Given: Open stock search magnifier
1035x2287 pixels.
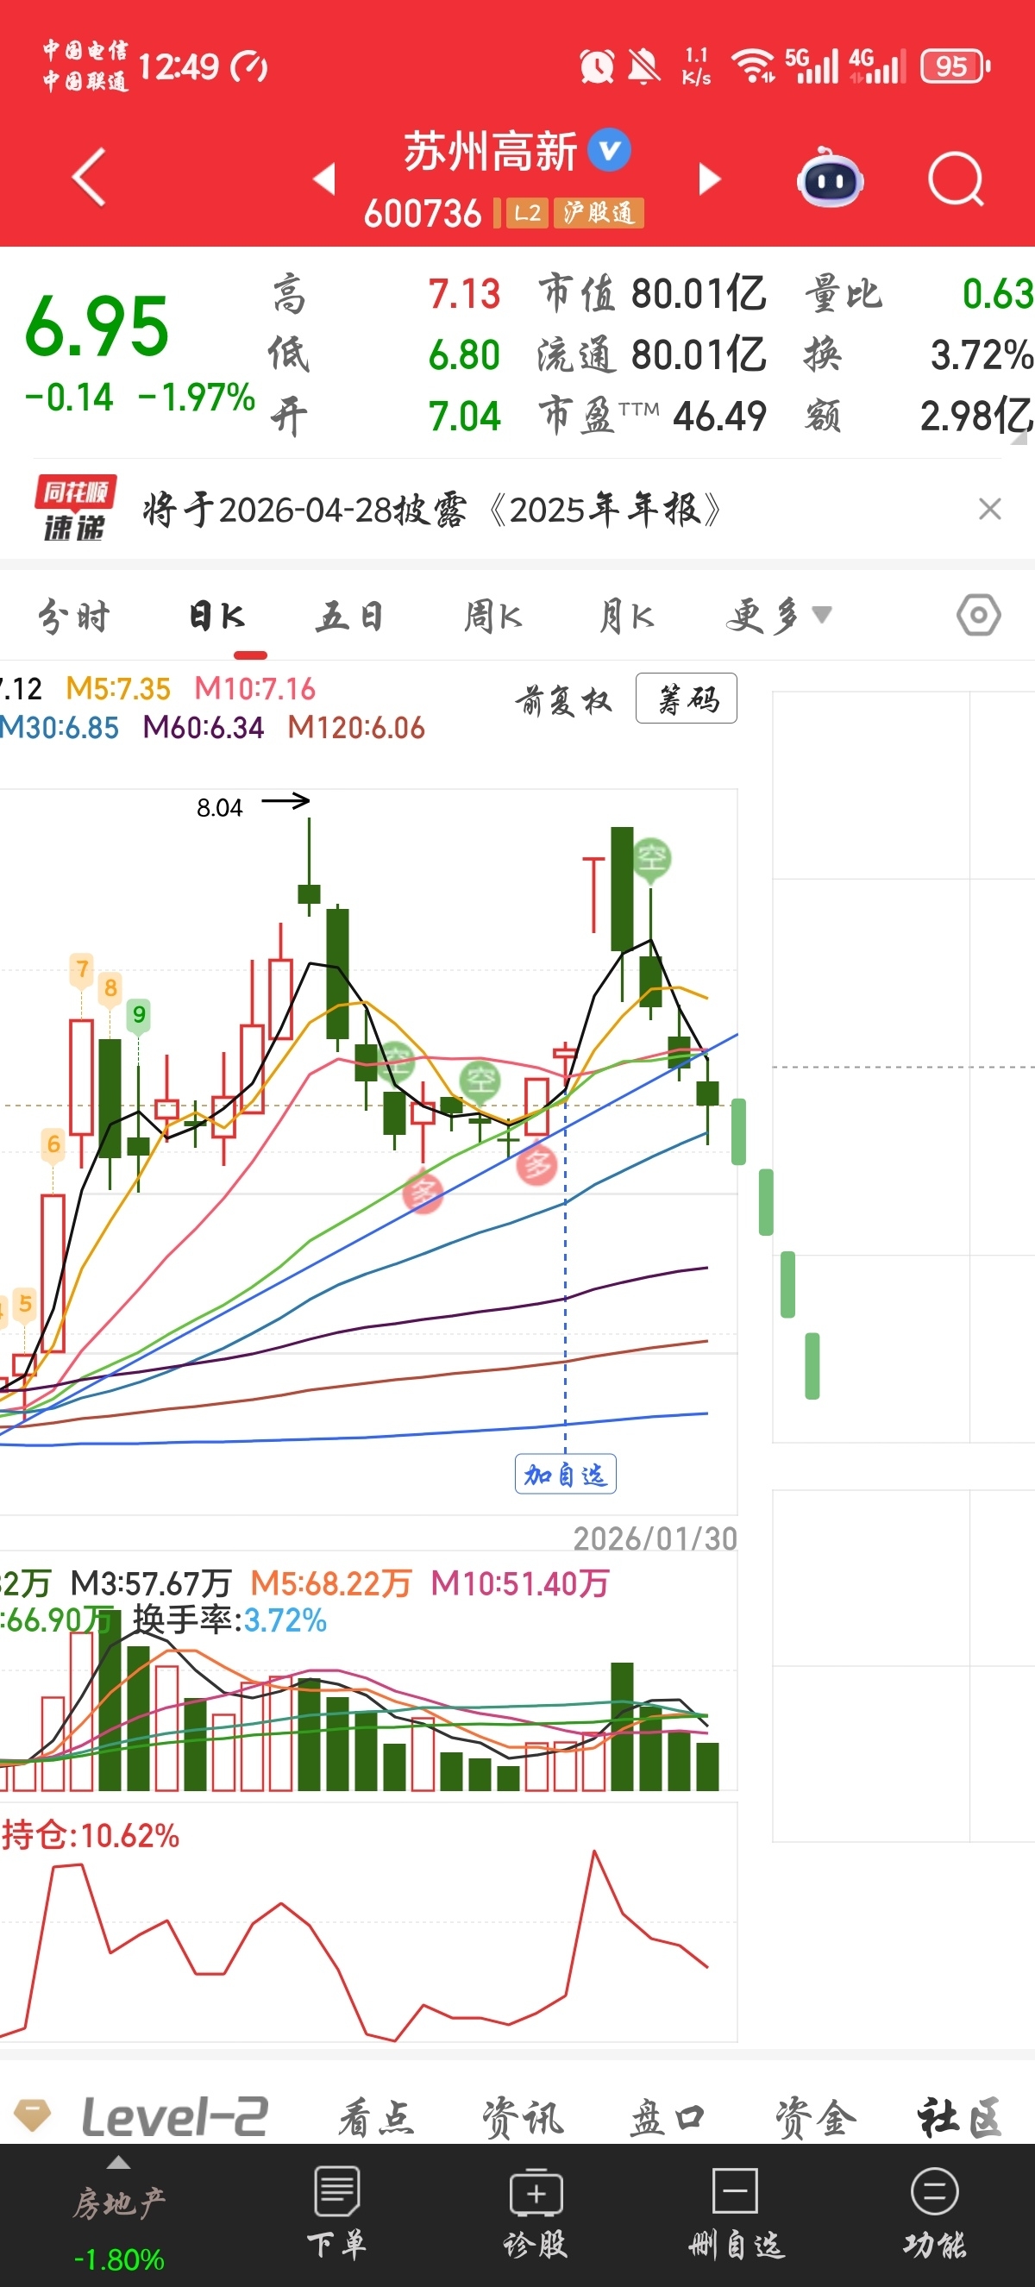Looking at the screenshot, I should (956, 179).
